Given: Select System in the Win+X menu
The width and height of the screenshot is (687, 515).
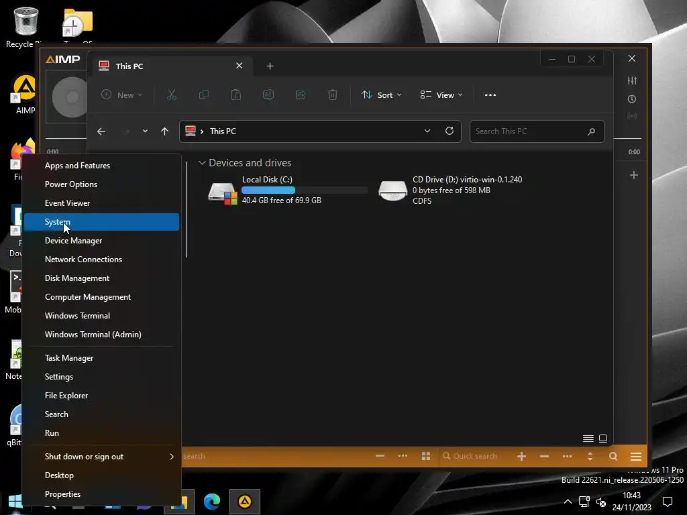Looking at the screenshot, I should [x=102, y=222].
